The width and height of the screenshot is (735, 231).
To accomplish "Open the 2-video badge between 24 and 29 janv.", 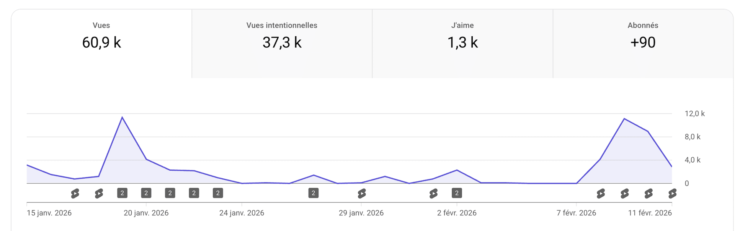I will (x=314, y=193).
